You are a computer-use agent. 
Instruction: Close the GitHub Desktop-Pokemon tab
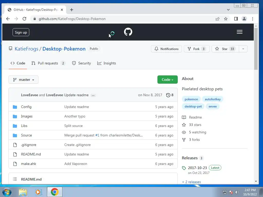click(62, 10)
